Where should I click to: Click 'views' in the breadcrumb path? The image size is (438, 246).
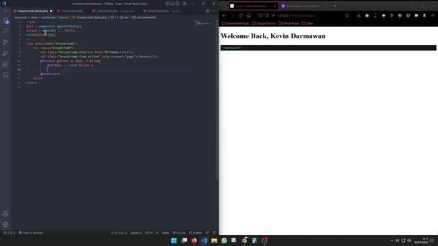click(34, 17)
